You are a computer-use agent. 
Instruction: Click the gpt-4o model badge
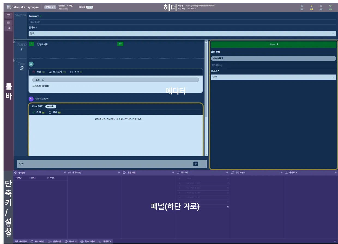pos(51,106)
